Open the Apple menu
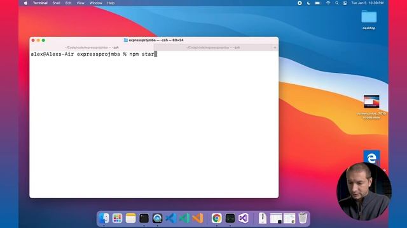The width and height of the screenshot is (407, 228). click(x=25, y=3)
